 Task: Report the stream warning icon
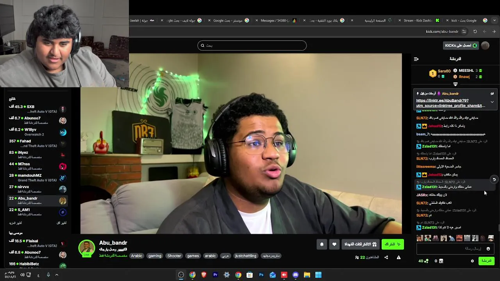click(398, 257)
